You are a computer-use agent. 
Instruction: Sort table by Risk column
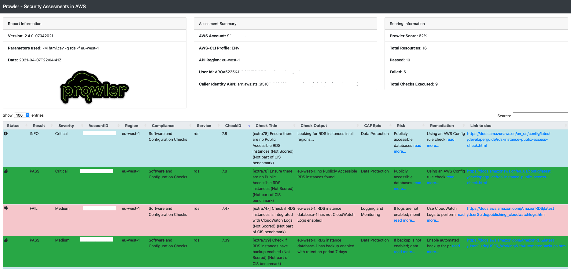(x=401, y=125)
